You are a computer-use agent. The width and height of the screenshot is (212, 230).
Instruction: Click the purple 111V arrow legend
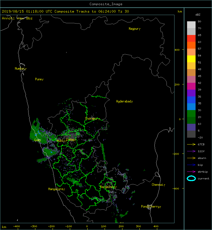(191, 151)
